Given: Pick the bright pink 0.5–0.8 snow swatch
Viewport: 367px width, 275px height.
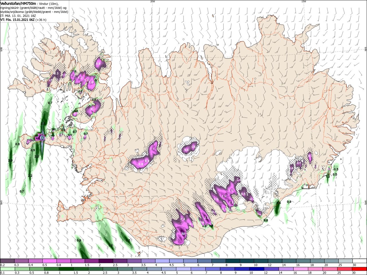Looking at the screenshot, I should [50, 261].
